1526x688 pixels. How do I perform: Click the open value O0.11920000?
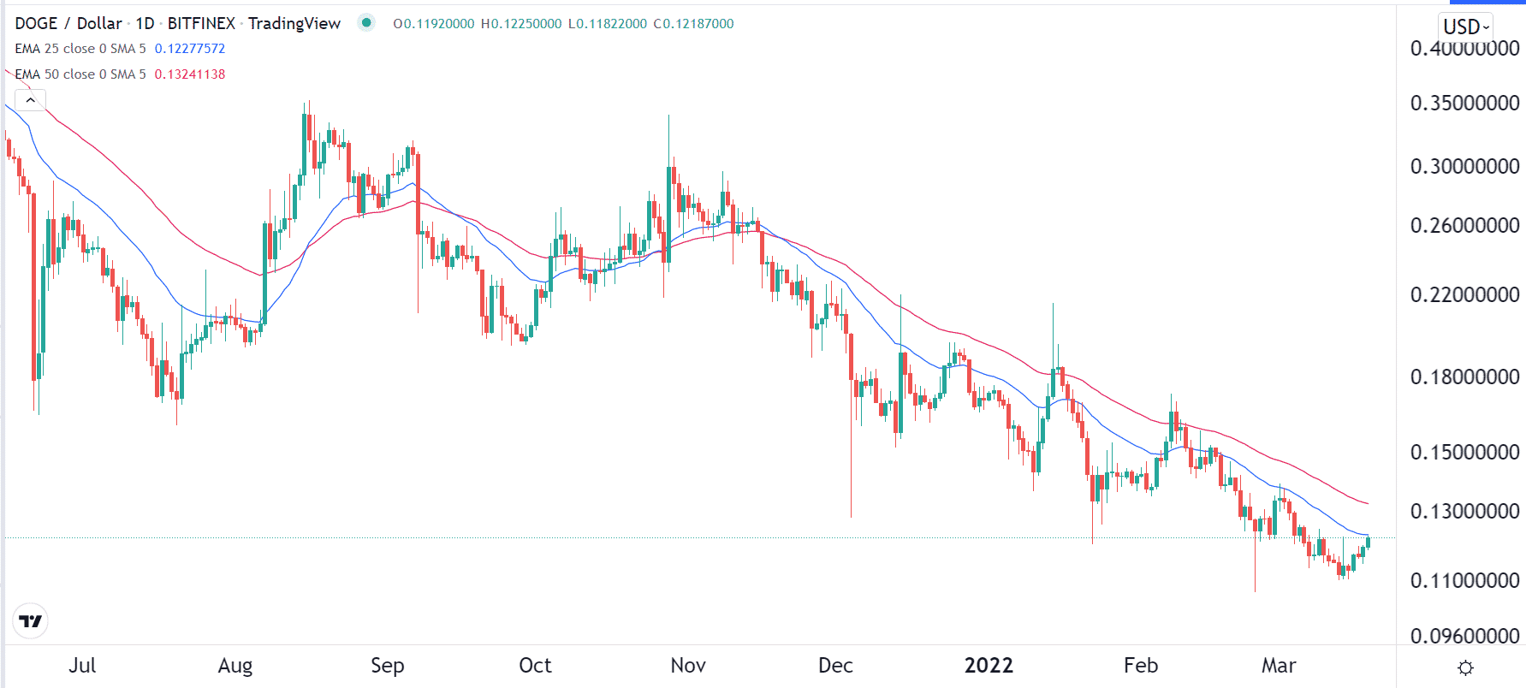(434, 24)
